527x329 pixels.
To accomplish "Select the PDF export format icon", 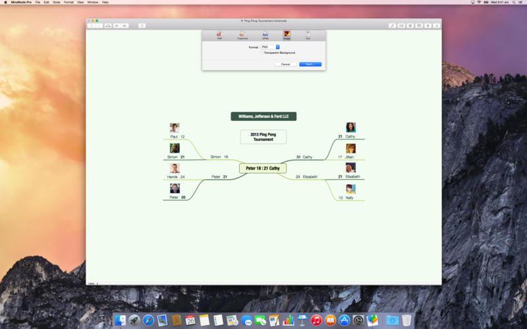I will coord(219,34).
